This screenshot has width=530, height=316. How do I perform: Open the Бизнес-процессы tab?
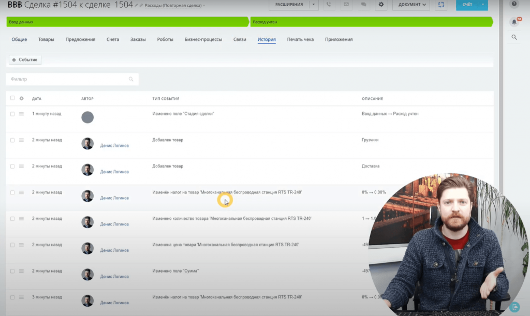coord(203,39)
